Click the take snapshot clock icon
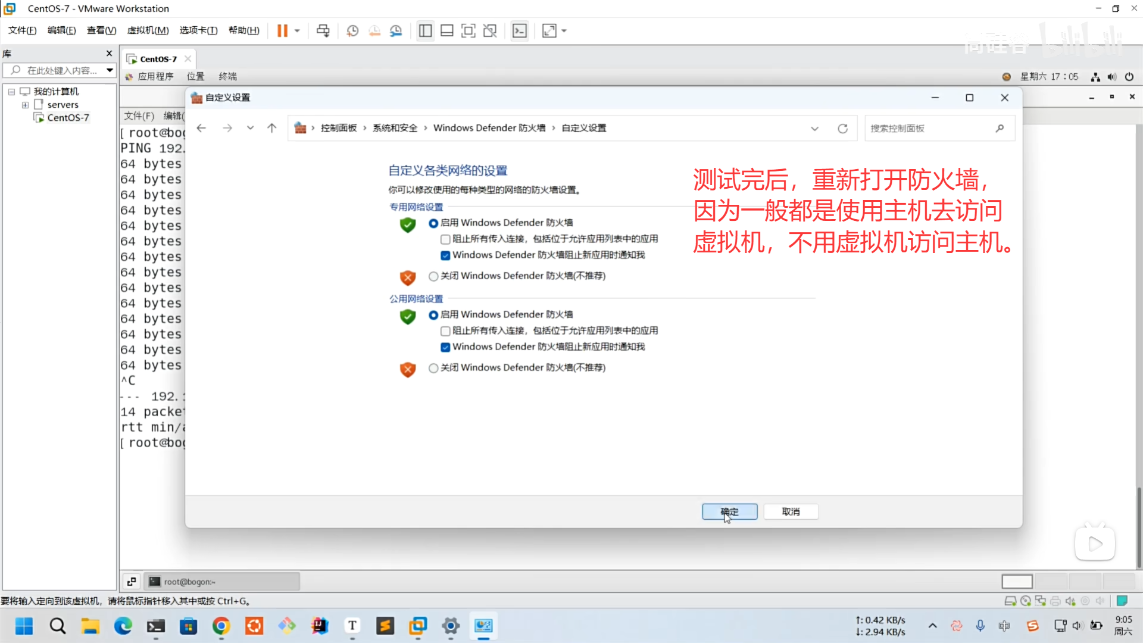The image size is (1143, 643). 352,30
